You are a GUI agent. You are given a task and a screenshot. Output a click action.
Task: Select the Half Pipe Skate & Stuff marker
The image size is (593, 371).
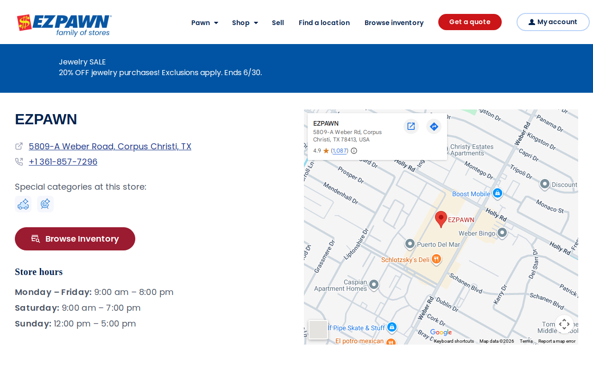click(x=392, y=327)
